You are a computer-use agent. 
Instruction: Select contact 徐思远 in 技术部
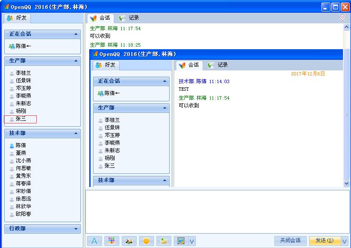point(20,199)
